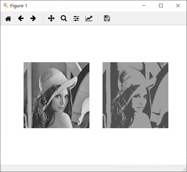Maximize the Figure 1 window
Viewport: 187px width, 172px height.
tap(161, 6)
